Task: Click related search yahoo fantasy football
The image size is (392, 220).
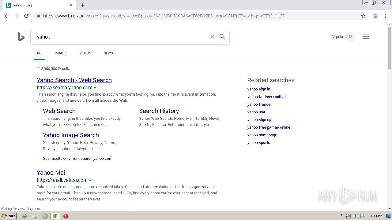Action: (267, 97)
